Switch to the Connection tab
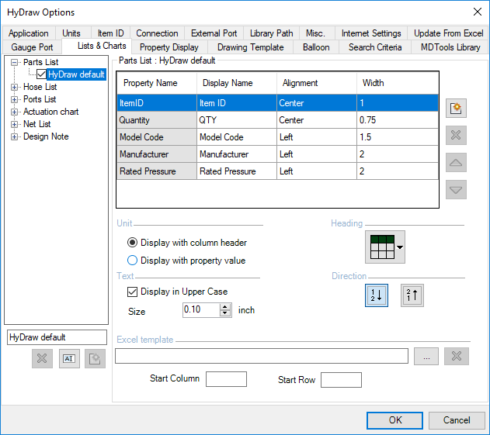 157,33
